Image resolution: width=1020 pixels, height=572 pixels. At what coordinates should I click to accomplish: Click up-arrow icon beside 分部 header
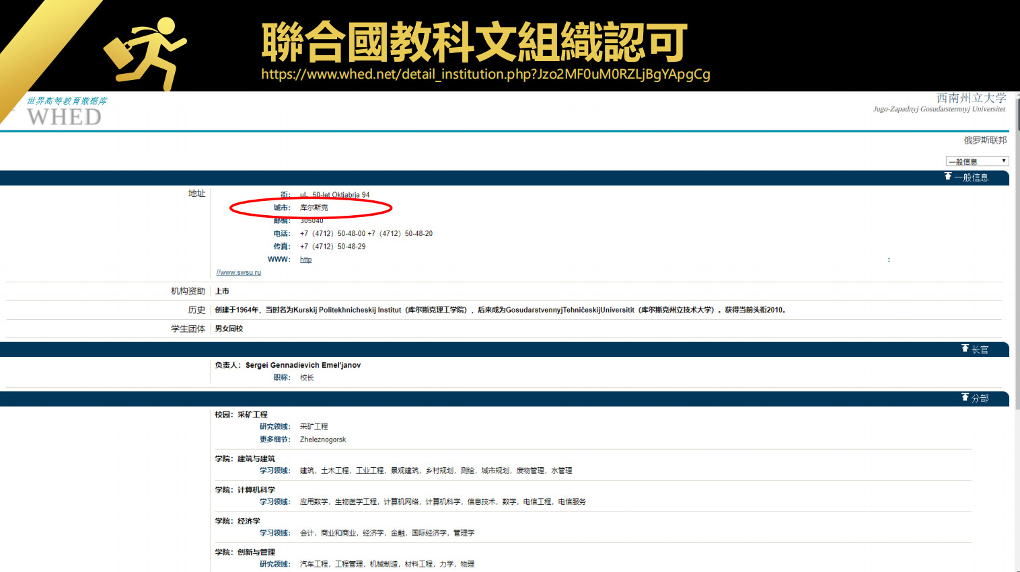(965, 397)
